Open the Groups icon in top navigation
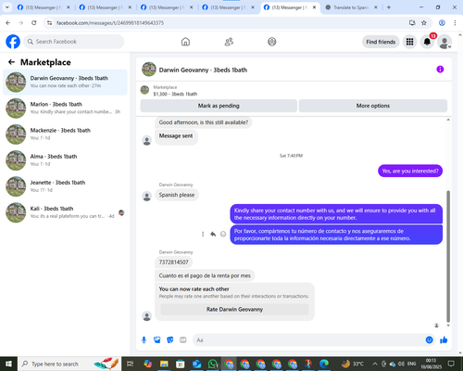Image resolution: width=463 pixels, height=371 pixels. click(x=272, y=42)
